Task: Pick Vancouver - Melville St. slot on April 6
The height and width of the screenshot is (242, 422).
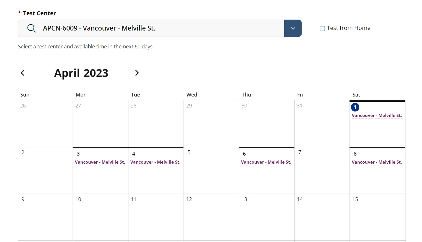Action: click(266, 162)
